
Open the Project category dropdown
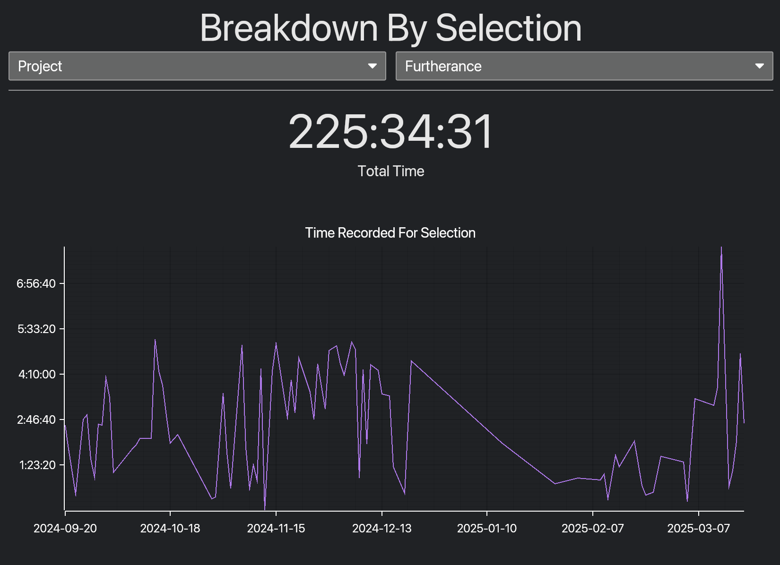(x=196, y=66)
